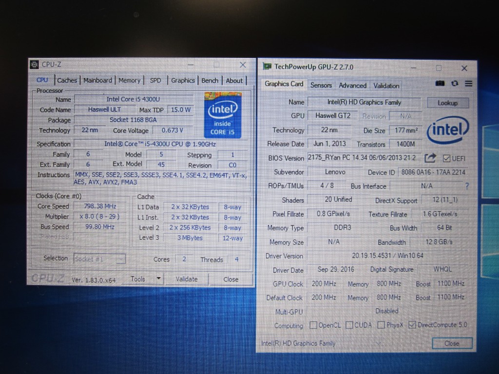499x374 pixels.
Task: Click the Bandwidth value 12.8 GB/s
Action: 439,242
